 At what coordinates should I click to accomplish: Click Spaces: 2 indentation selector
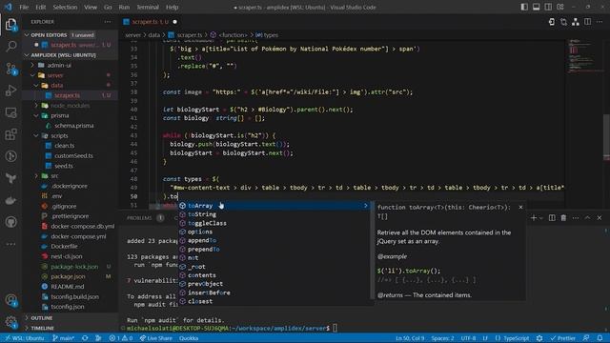point(442,338)
